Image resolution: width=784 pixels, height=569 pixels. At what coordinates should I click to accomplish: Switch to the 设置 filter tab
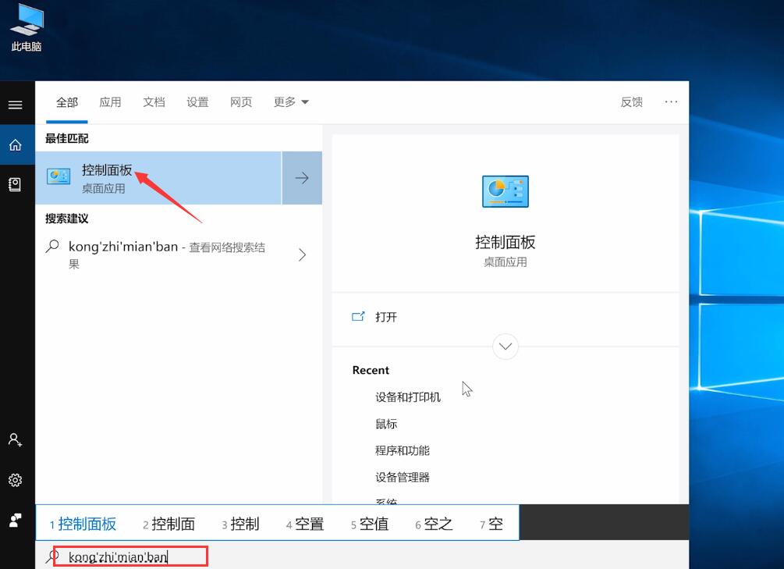point(197,101)
